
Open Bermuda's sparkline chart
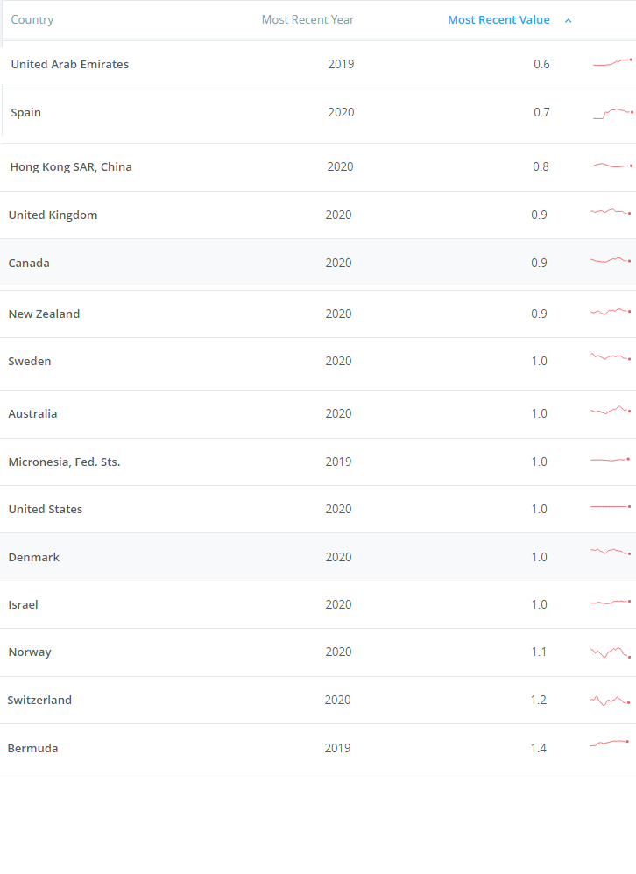point(609,744)
